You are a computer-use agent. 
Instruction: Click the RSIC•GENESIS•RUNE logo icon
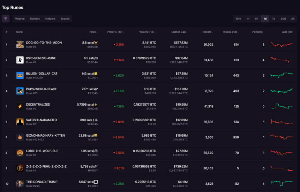coord(20,60)
